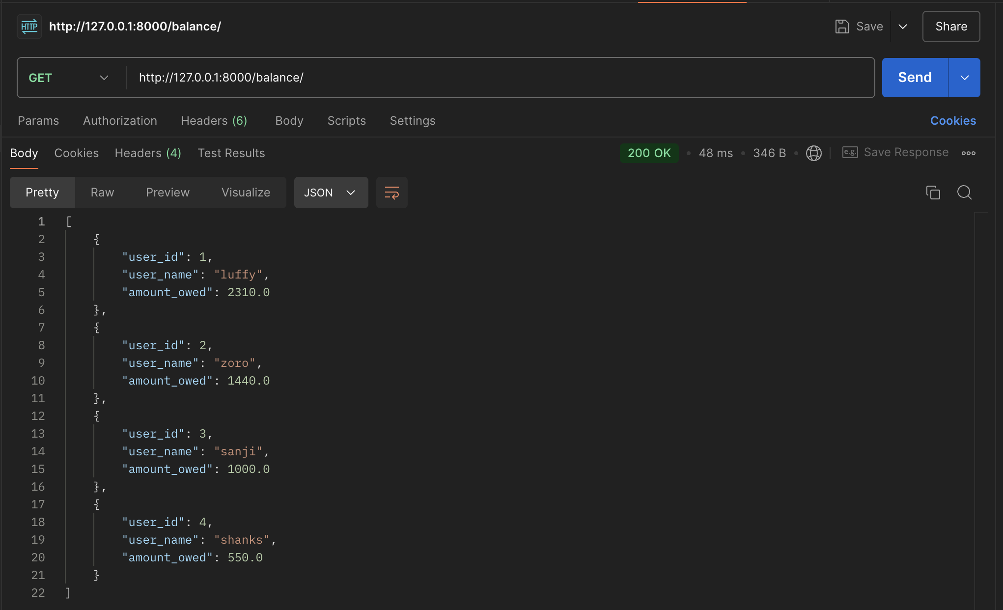Switch response view to Raw
Viewport: 1003px width, 610px height.
[102, 193]
